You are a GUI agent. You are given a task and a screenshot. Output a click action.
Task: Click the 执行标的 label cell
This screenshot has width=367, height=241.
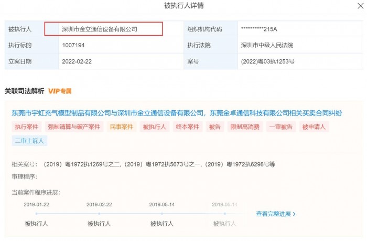click(x=31, y=45)
